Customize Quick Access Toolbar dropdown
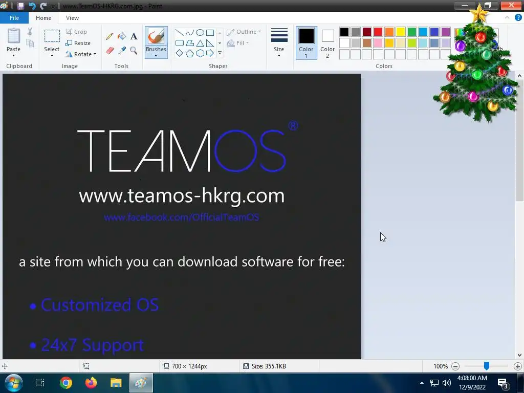Image resolution: width=524 pixels, height=393 pixels. tap(53, 6)
